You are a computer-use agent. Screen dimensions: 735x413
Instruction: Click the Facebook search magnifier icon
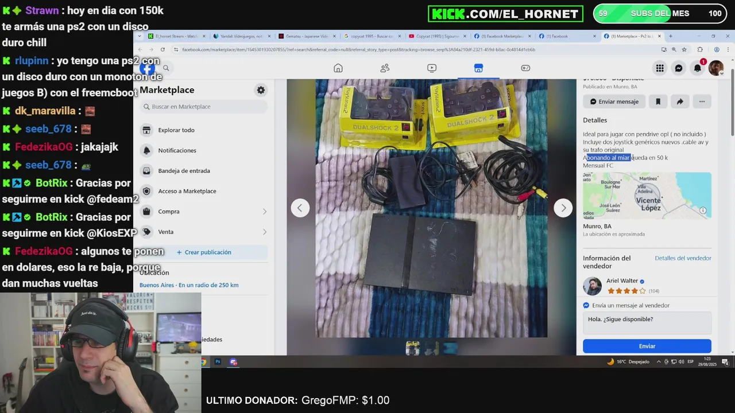coord(166,68)
